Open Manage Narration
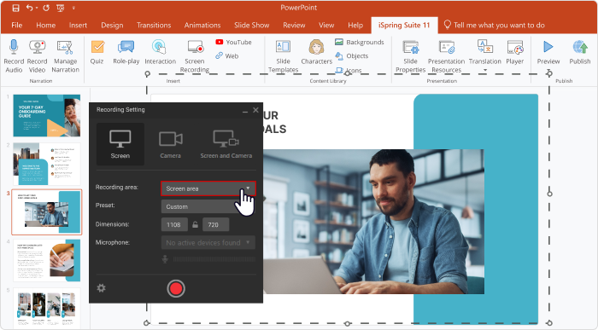The image size is (598, 330). [65, 56]
